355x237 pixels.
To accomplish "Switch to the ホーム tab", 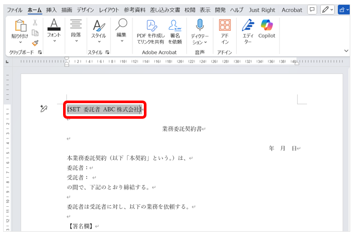I will 34,10.
